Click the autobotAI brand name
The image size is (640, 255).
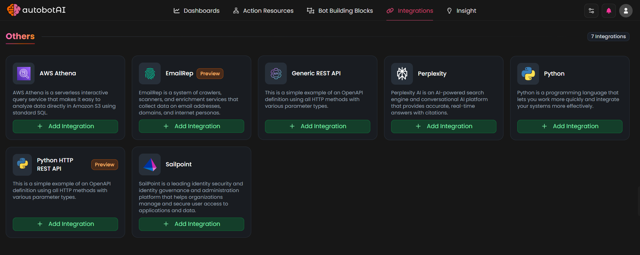[x=44, y=10]
